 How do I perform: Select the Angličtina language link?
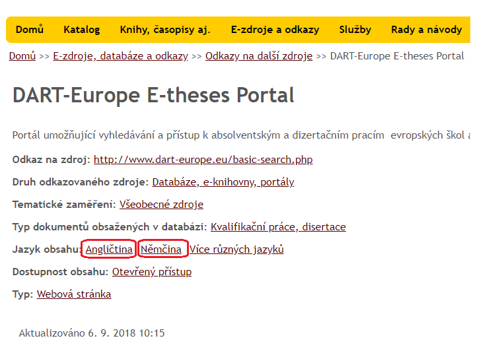coord(109,249)
